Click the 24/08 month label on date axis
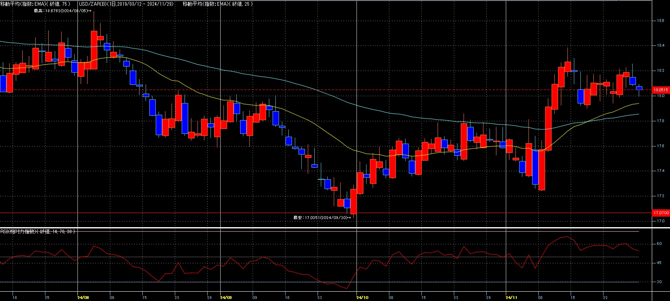 pos(83,297)
